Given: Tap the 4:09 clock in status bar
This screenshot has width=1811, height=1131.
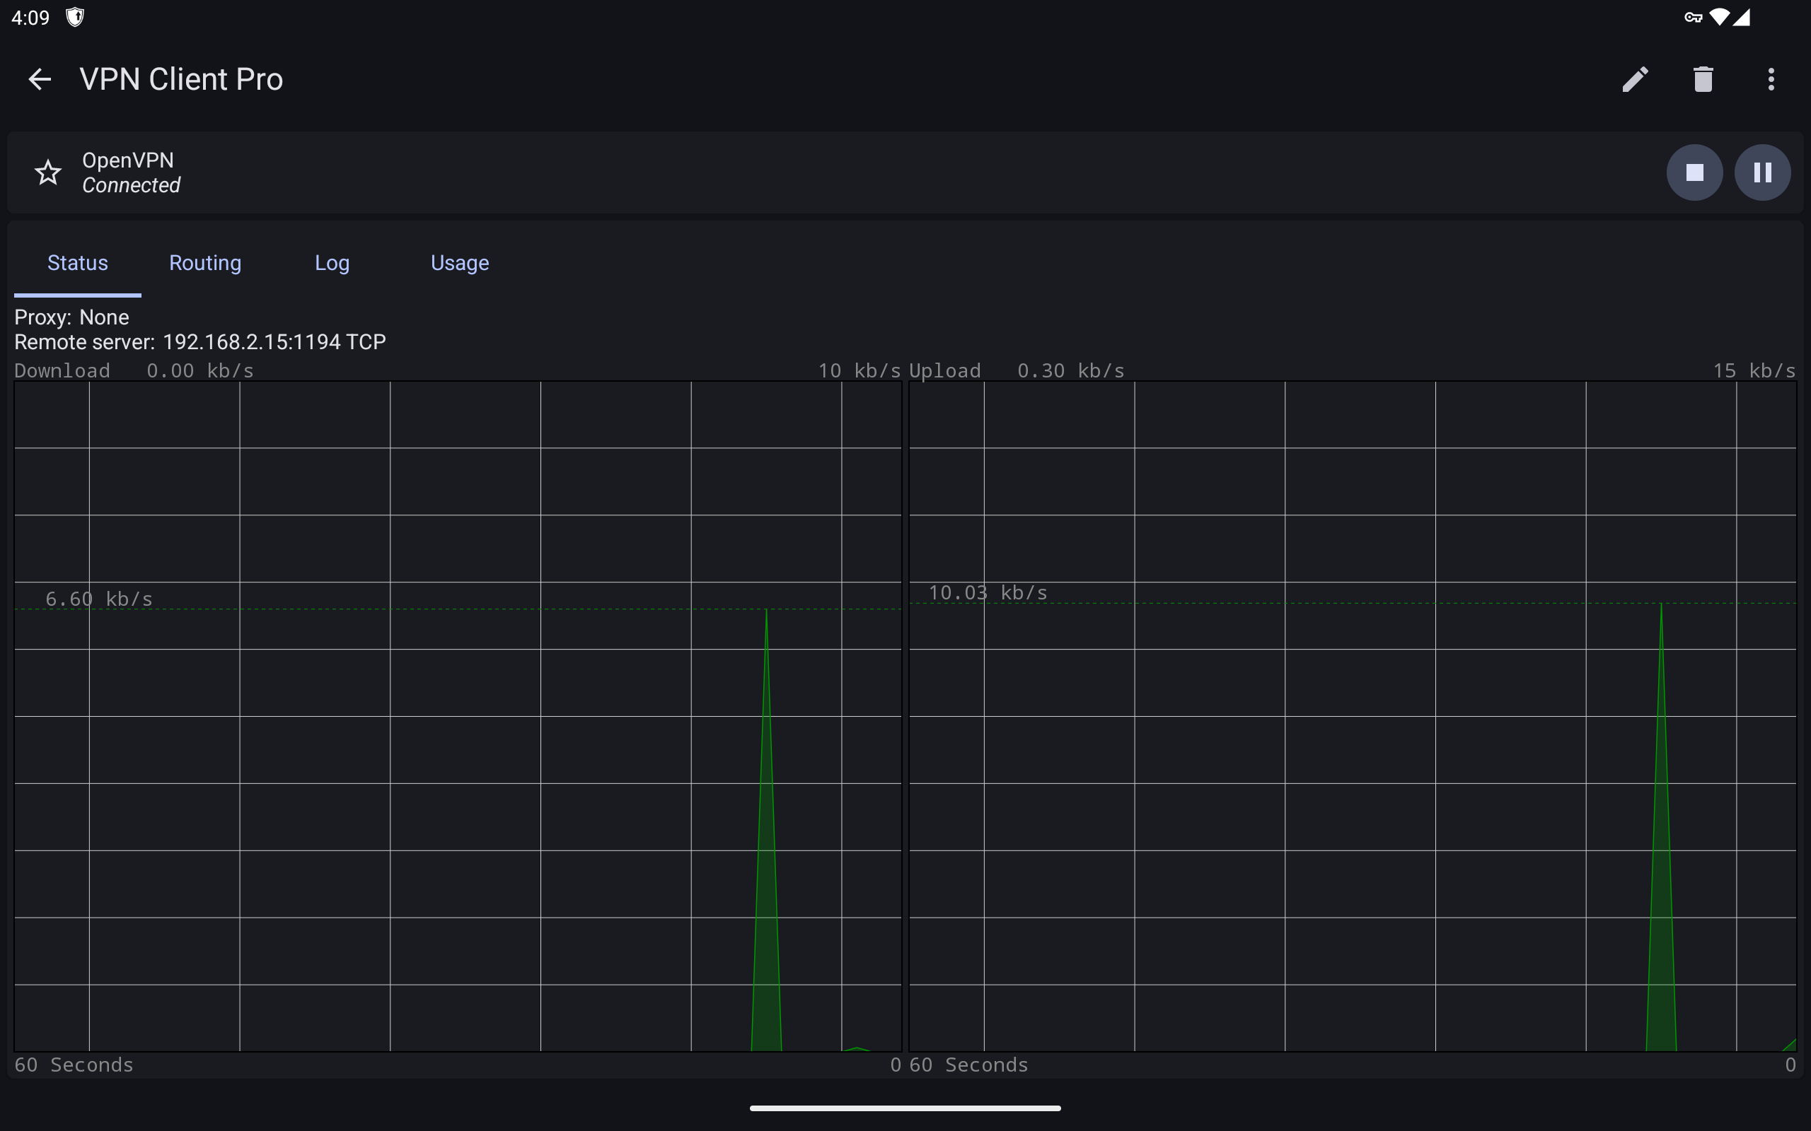Looking at the screenshot, I should click(30, 17).
